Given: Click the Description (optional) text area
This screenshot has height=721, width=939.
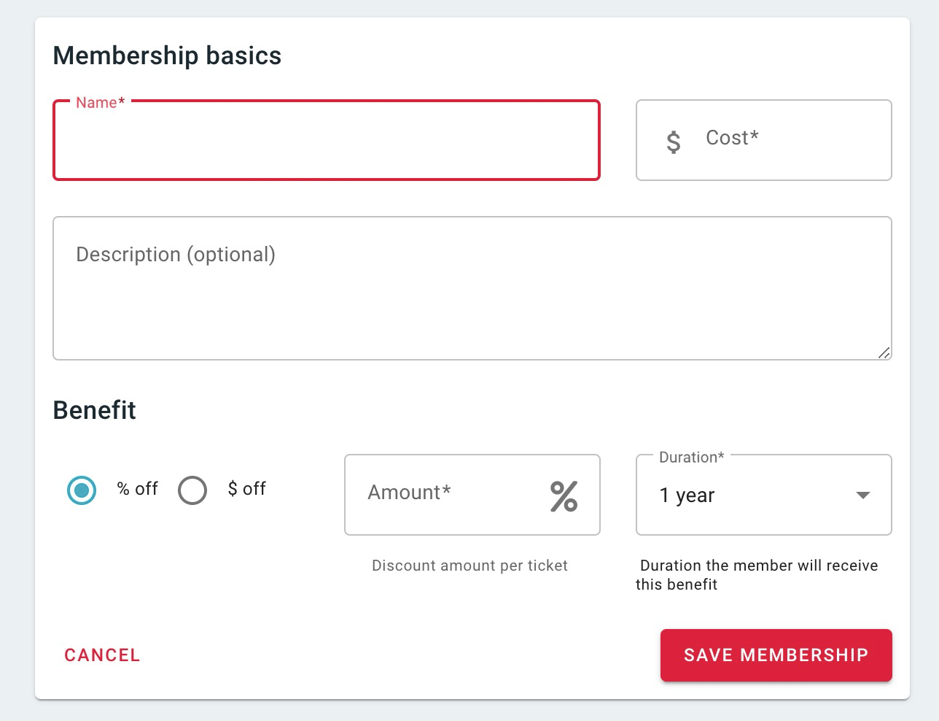Looking at the screenshot, I should 472,288.
